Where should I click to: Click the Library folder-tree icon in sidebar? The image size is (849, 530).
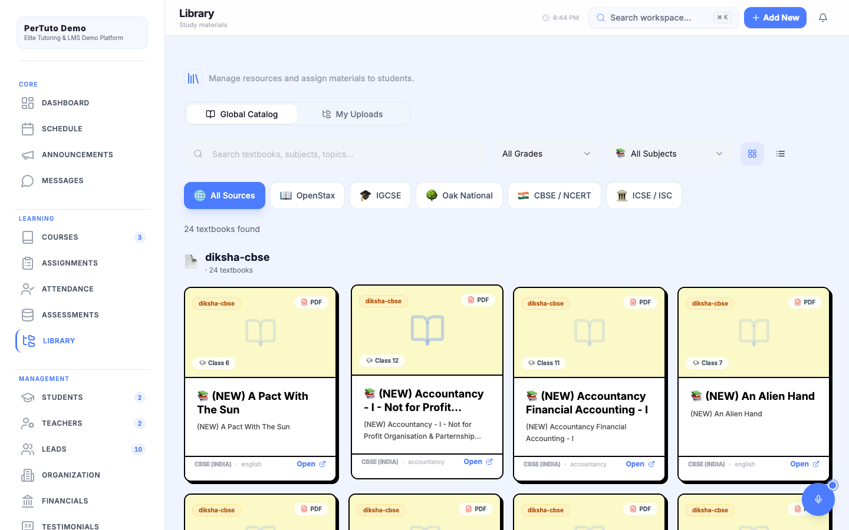(x=29, y=341)
